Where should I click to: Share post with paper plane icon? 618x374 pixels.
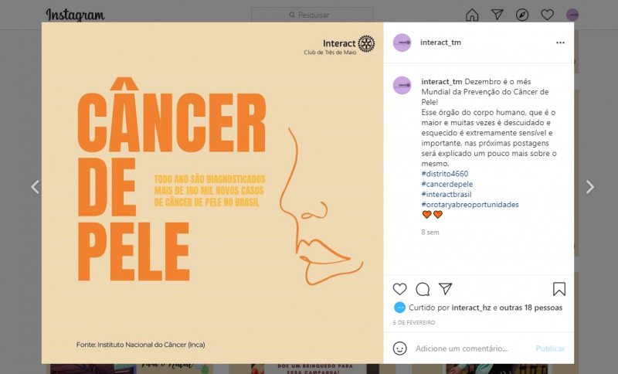pos(446,289)
